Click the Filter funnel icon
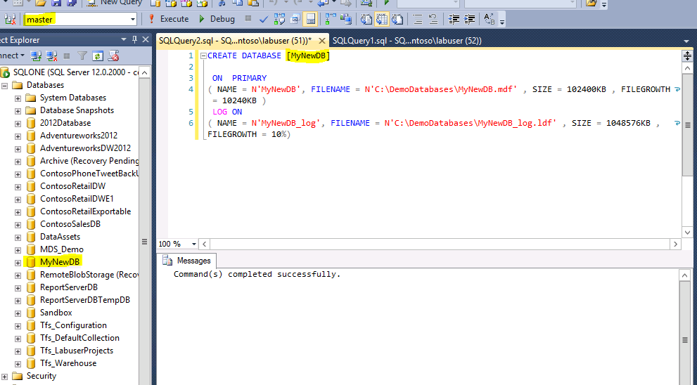This screenshot has height=385, width=697. pos(82,56)
